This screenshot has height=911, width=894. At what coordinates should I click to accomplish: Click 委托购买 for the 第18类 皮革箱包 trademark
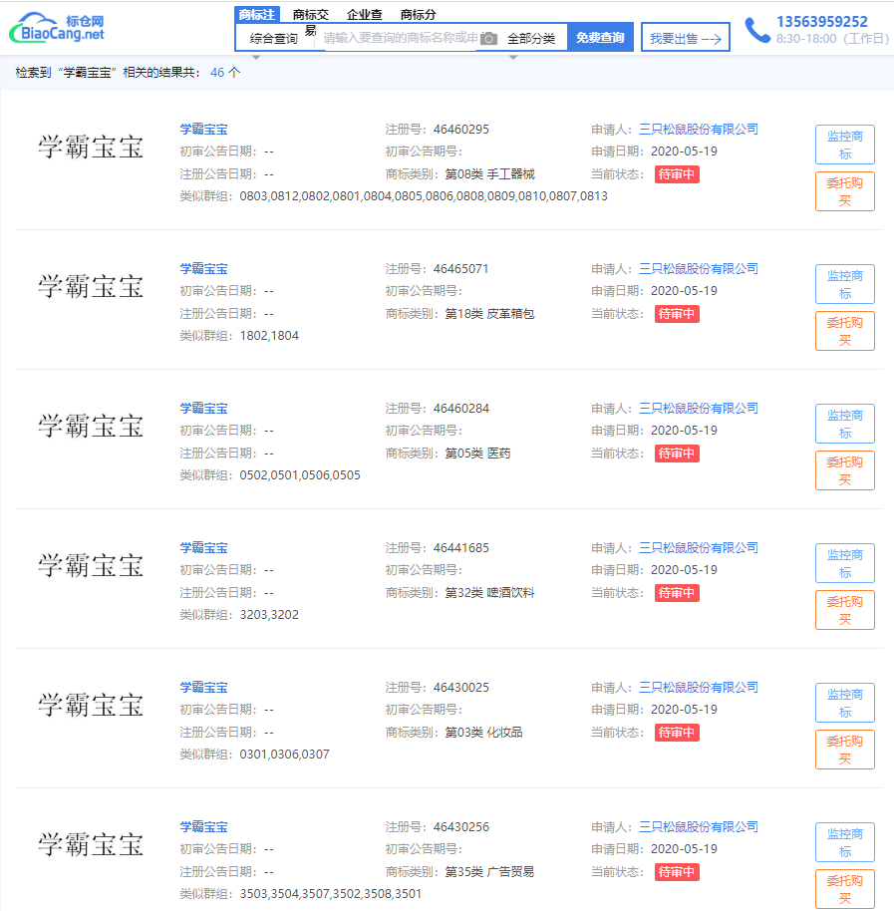pos(844,331)
